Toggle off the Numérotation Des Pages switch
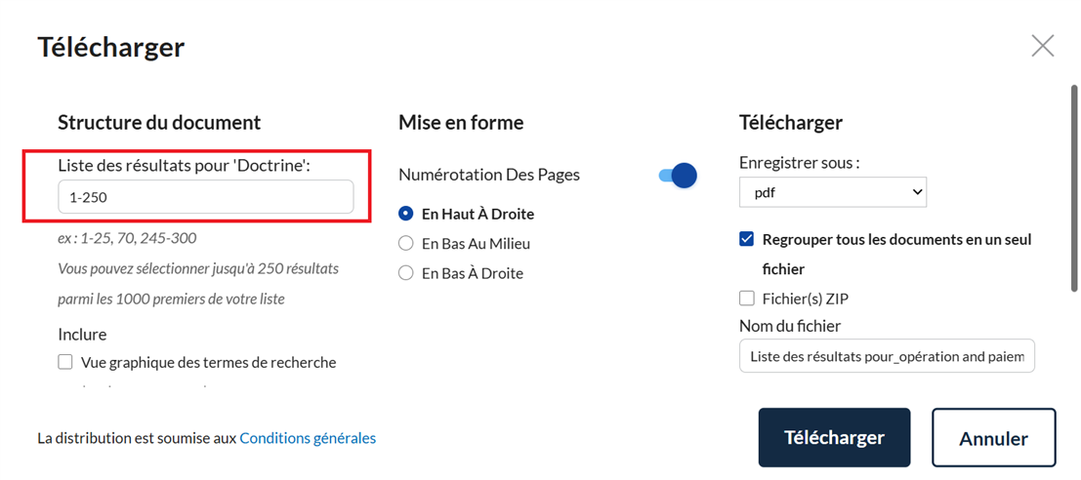 click(679, 176)
